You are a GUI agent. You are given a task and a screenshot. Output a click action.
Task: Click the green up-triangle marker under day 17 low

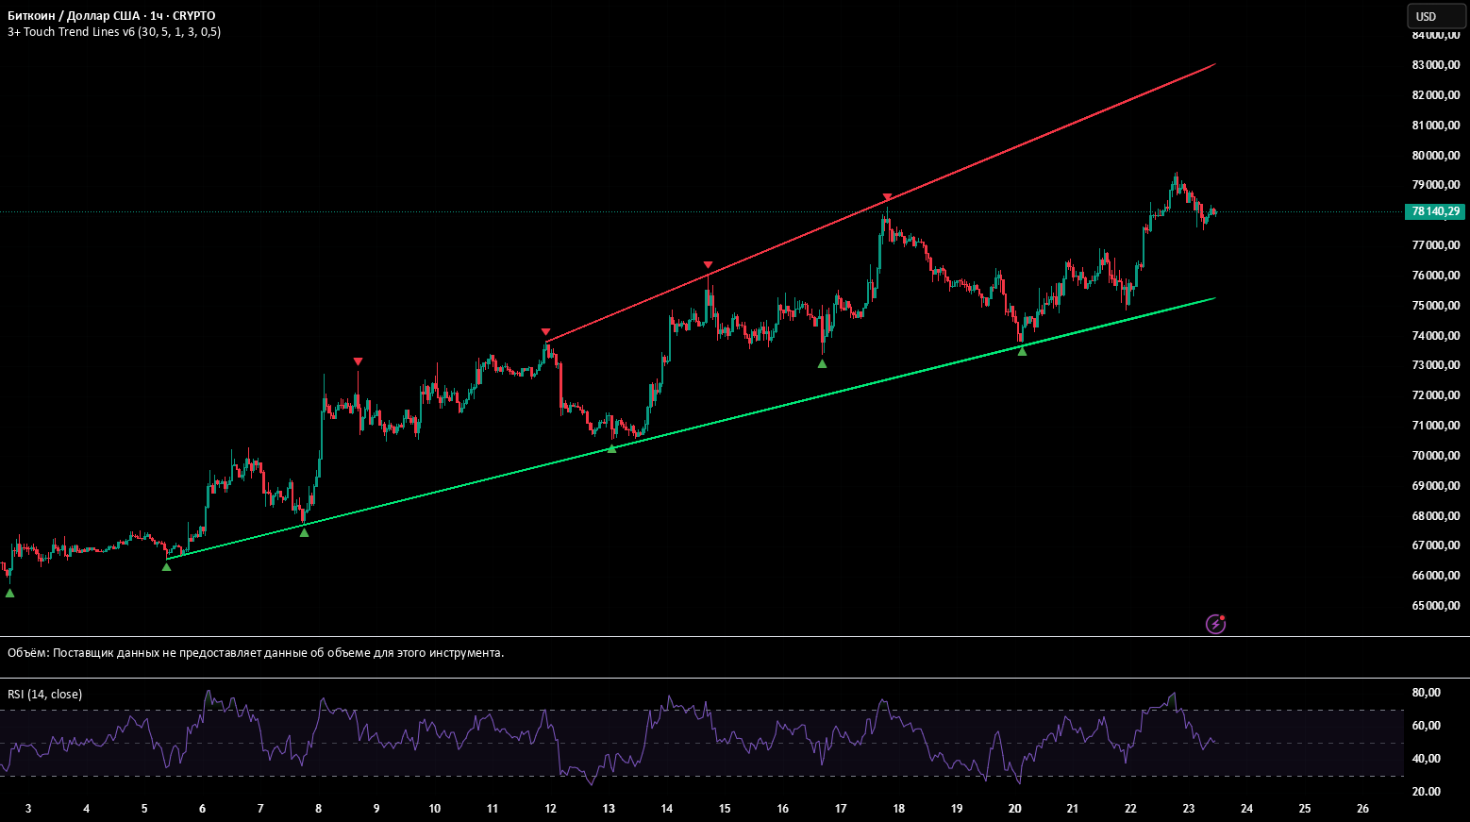[822, 363]
